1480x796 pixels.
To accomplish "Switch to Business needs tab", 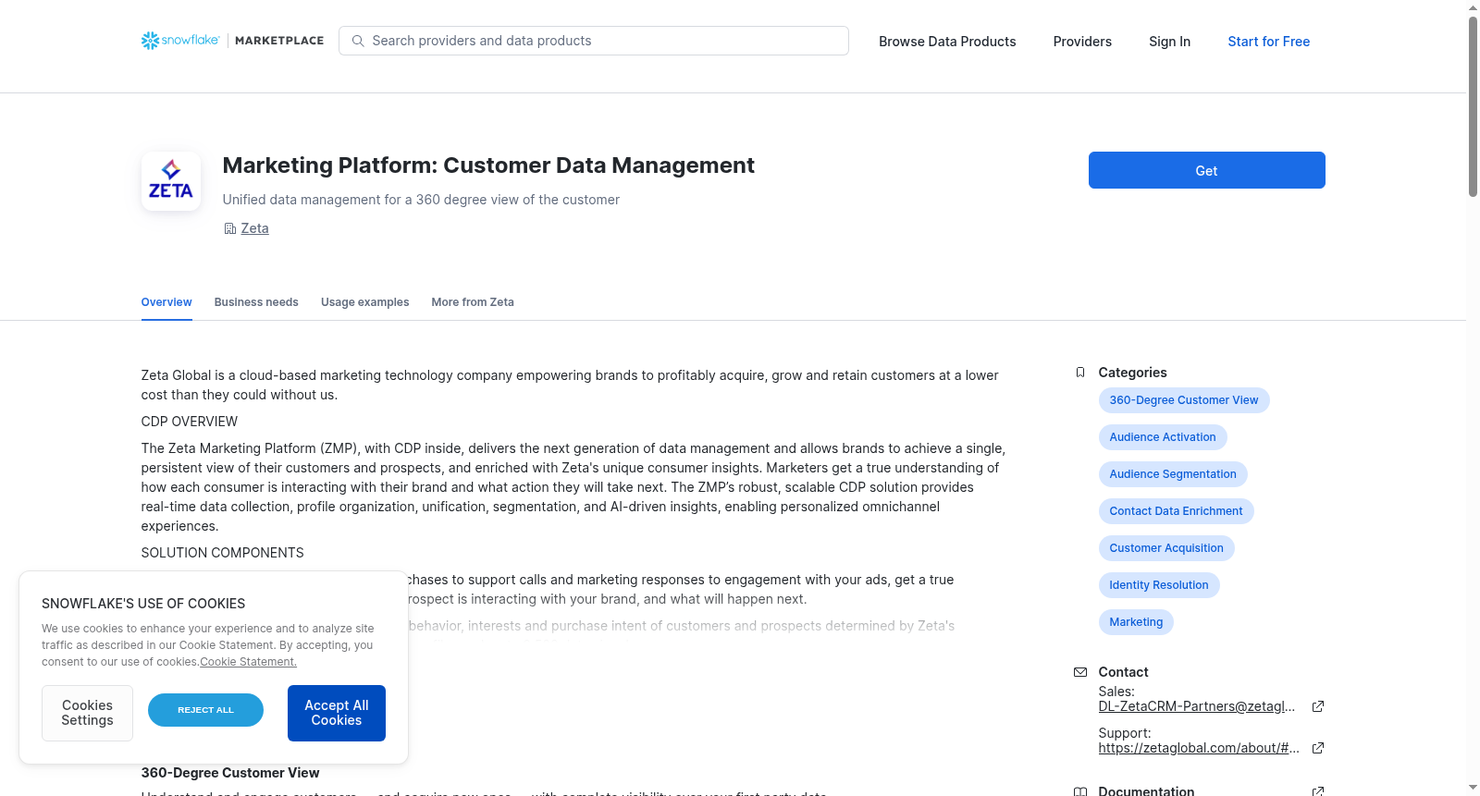I will (256, 302).
